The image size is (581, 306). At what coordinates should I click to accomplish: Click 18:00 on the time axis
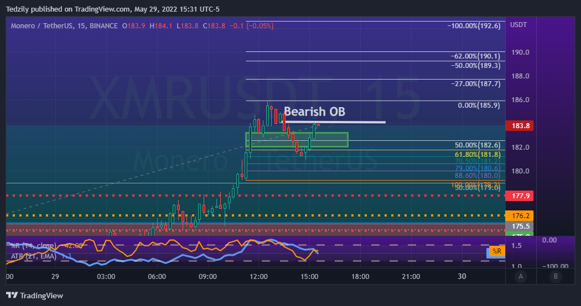(360, 276)
